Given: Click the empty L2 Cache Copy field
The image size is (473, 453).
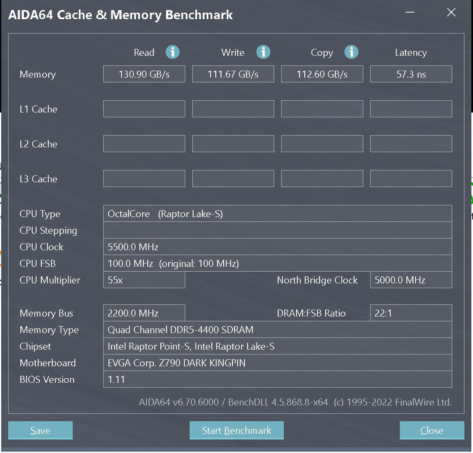Looking at the screenshot, I should point(322,144).
